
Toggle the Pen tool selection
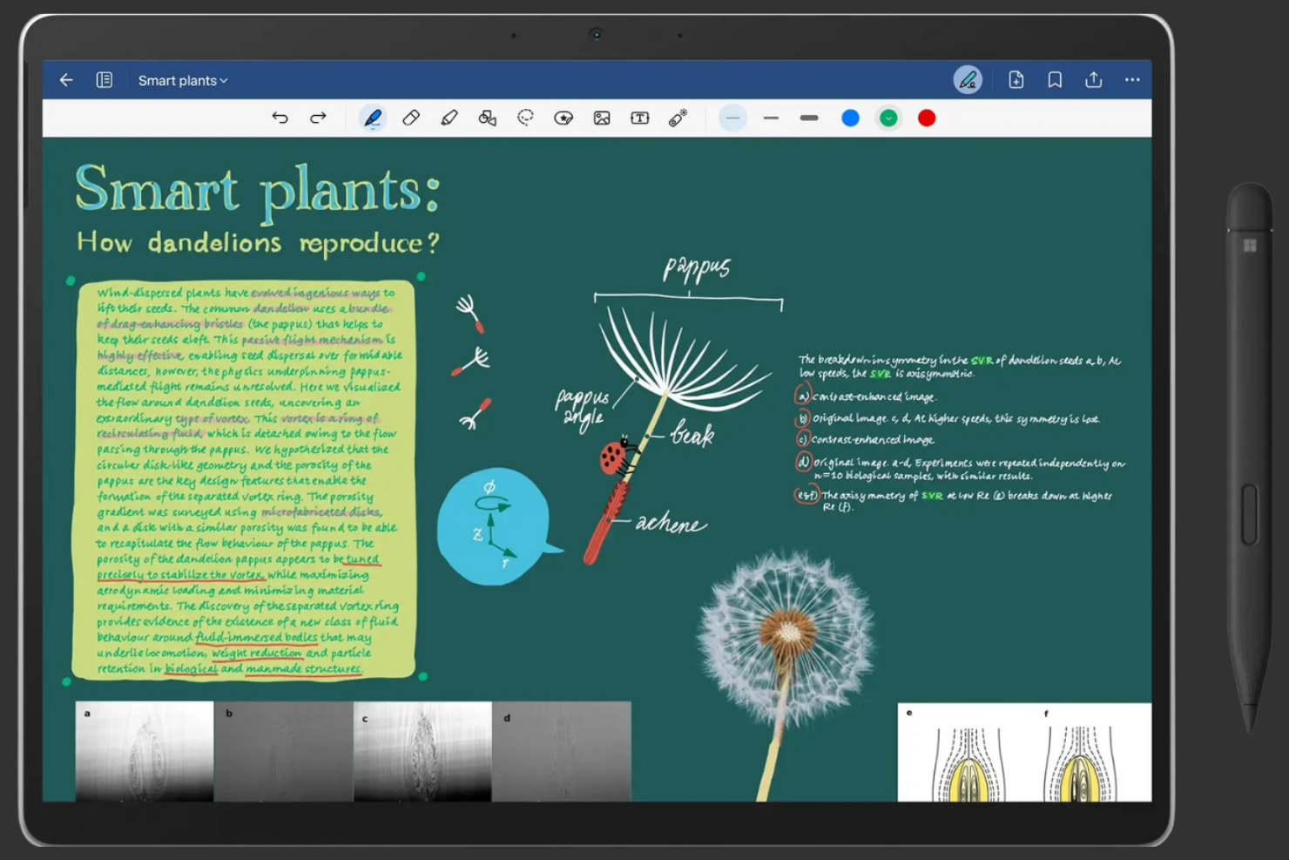[373, 118]
